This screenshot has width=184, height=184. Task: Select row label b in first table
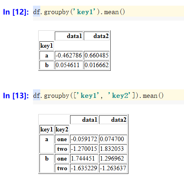[x=47, y=65]
